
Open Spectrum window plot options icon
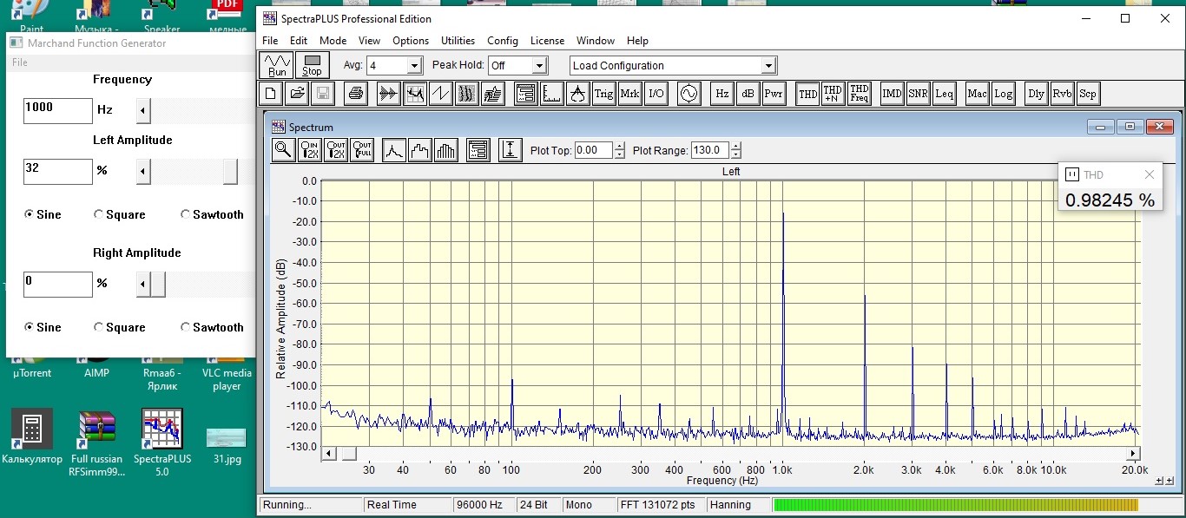click(x=478, y=150)
